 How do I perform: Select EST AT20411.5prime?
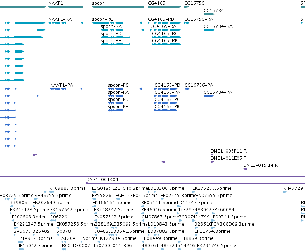(79, 239)
